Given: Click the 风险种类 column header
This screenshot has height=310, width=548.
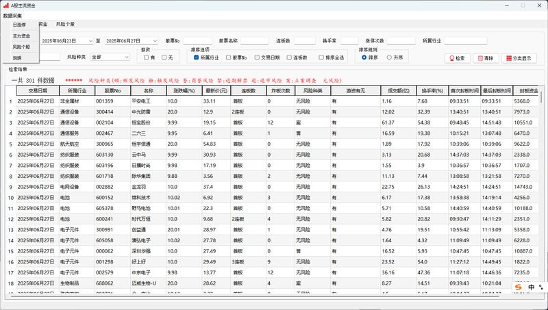Looking at the screenshot, I should pyautogui.click(x=313, y=90).
